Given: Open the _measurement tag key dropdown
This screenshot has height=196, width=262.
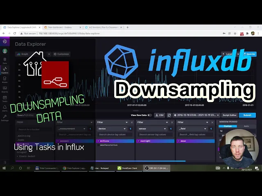Looking at the screenshot, I should pos(72,129).
